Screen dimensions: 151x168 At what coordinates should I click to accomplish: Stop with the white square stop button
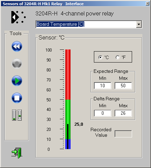[17, 98]
